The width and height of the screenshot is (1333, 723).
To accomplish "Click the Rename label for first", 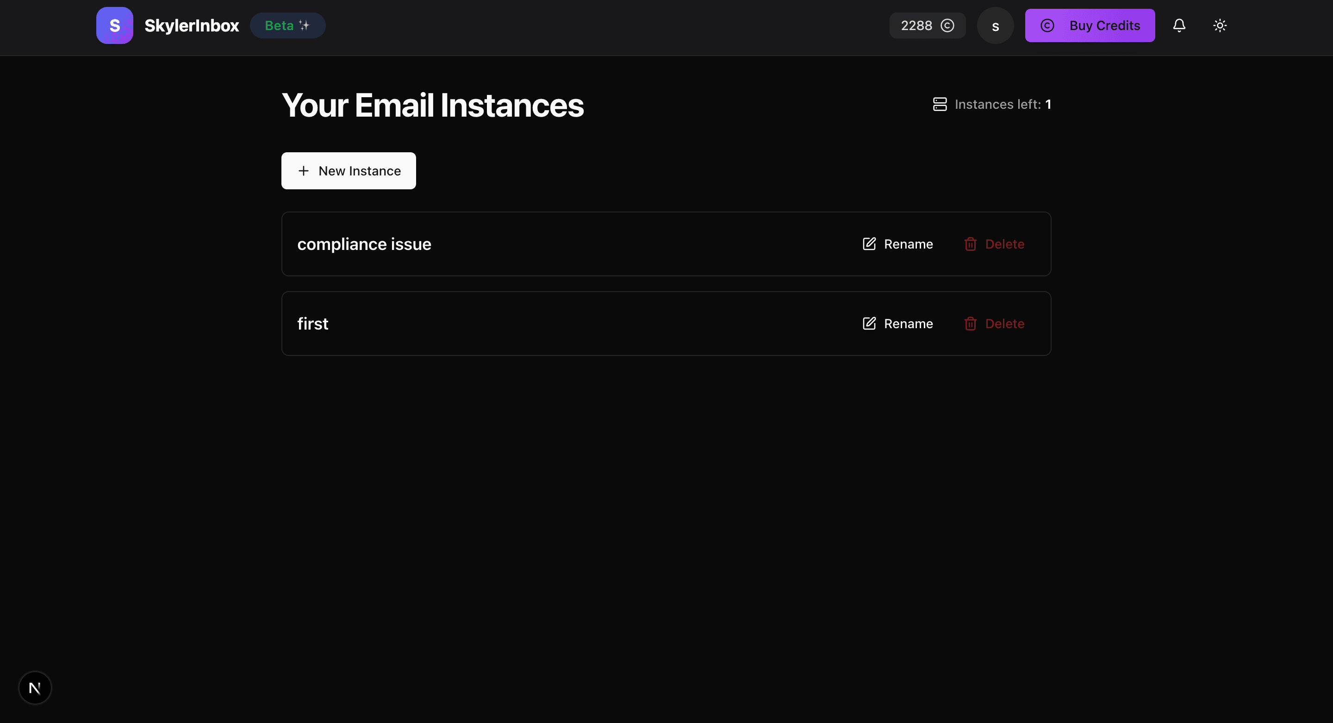I will coord(908,324).
